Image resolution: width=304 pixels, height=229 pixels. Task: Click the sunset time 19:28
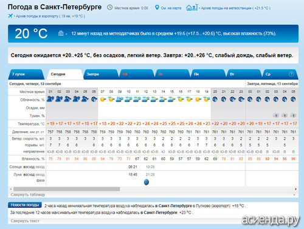pyautogui.click(x=150, y=167)
